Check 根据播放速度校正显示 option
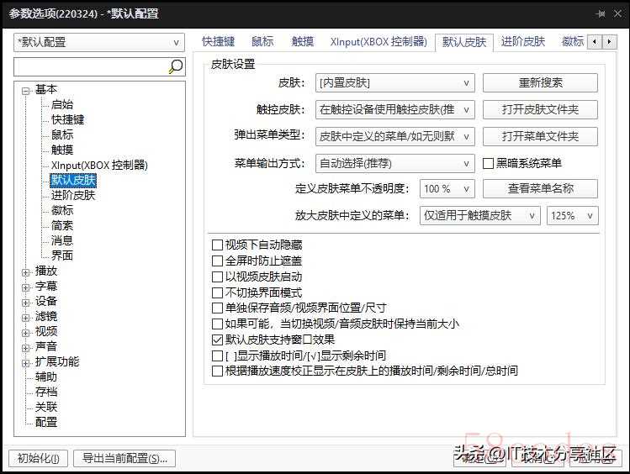The image size is (630, 474). 217,371
